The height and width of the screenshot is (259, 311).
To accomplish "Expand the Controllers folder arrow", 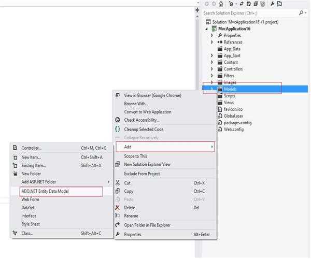I will tap(212, 69).
